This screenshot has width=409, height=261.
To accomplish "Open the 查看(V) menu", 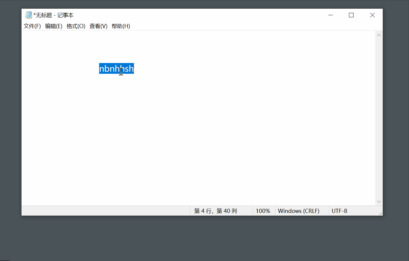I will [x=98, y=26].
